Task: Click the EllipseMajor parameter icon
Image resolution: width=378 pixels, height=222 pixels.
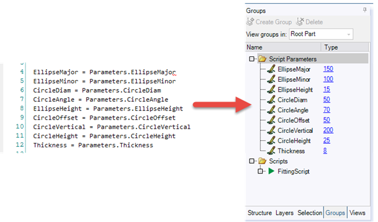Action: 271,69
